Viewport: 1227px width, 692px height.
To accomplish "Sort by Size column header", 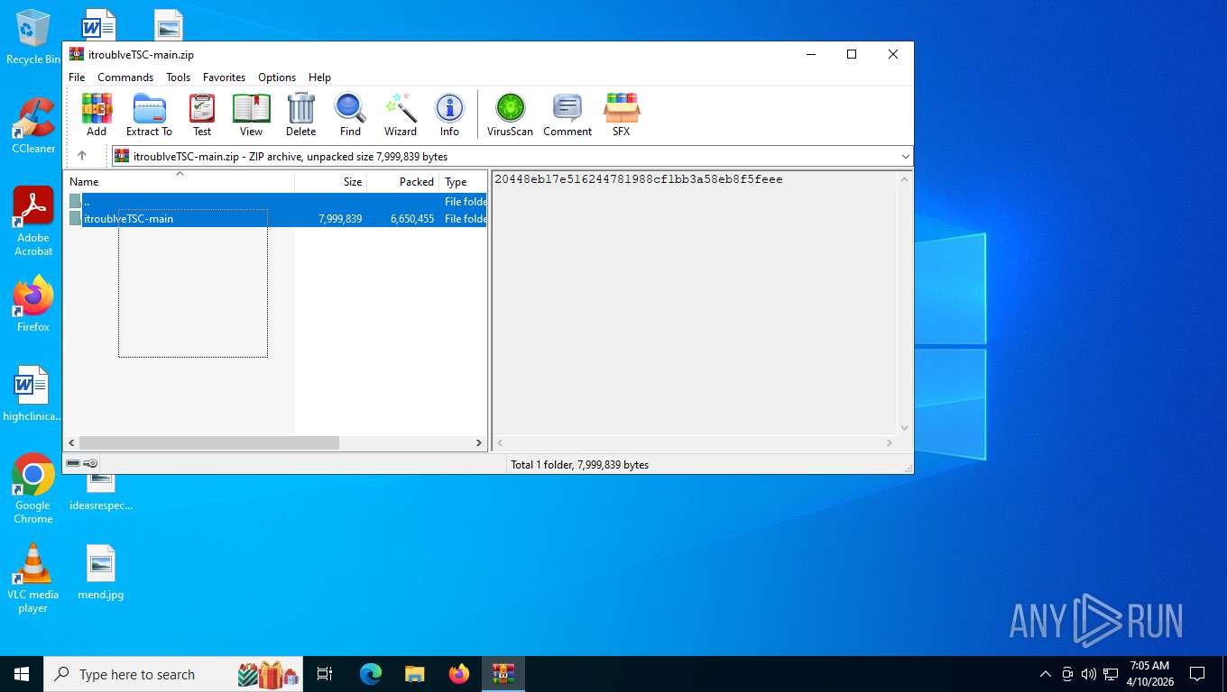I will [x=331, y=182].
